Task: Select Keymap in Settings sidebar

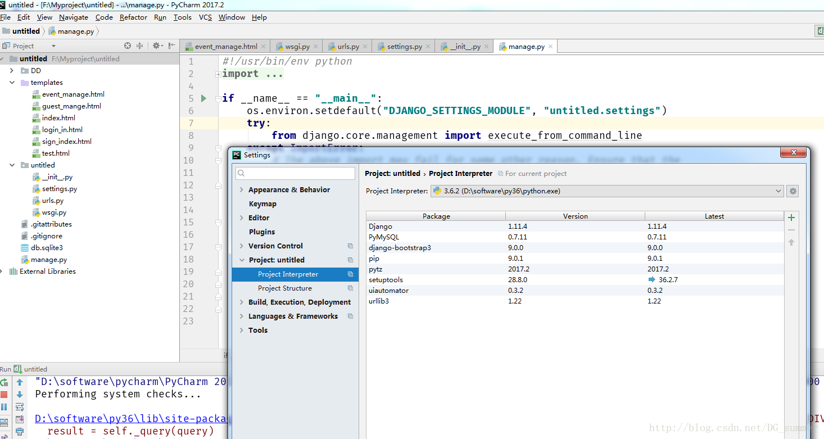Action: click(x=262, y=204)
